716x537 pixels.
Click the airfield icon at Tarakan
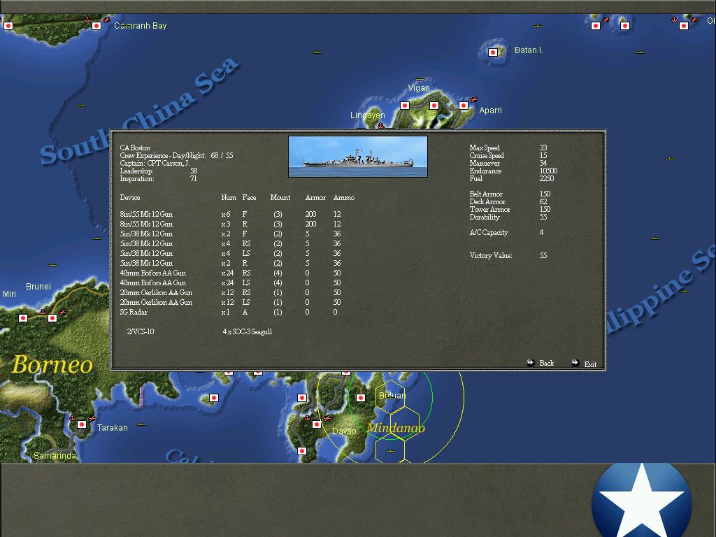click(x=92, y=418)
